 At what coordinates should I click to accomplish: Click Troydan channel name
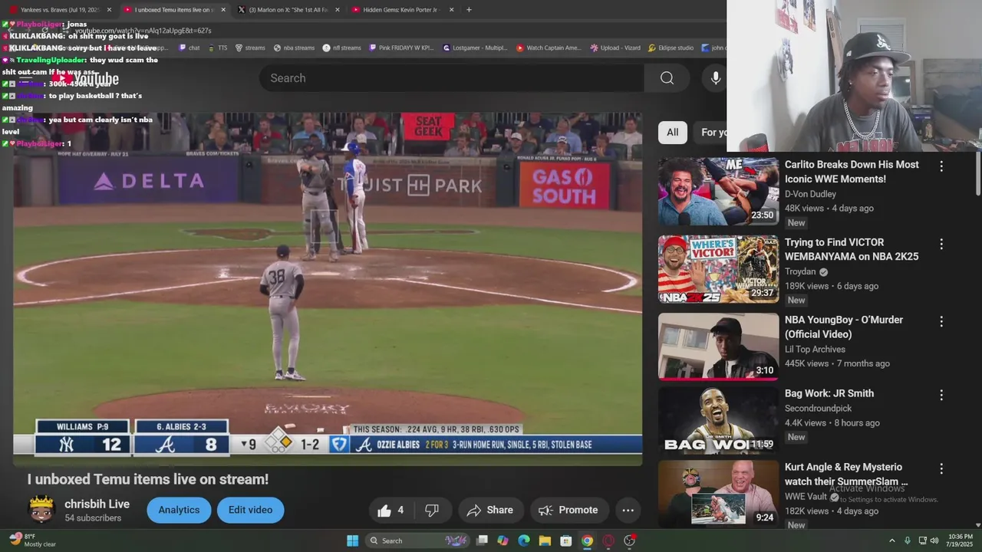coord(800,271)
